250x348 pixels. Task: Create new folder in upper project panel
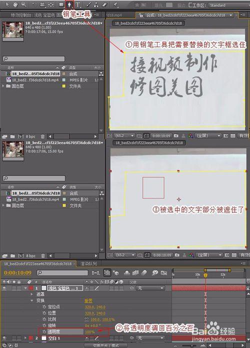[12, 136]
